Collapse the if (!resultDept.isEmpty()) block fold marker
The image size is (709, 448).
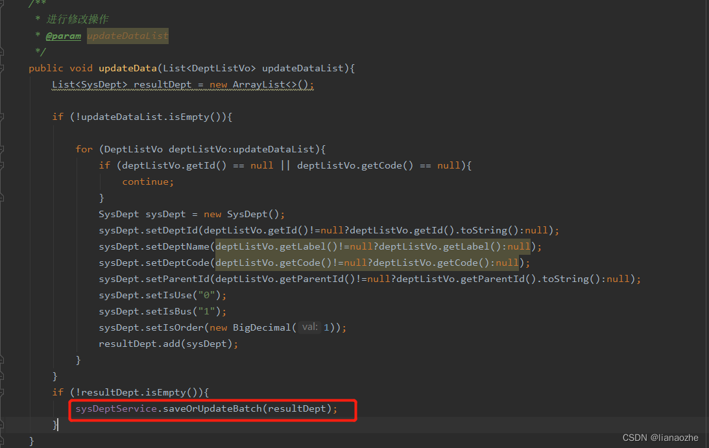coord(2,392)
